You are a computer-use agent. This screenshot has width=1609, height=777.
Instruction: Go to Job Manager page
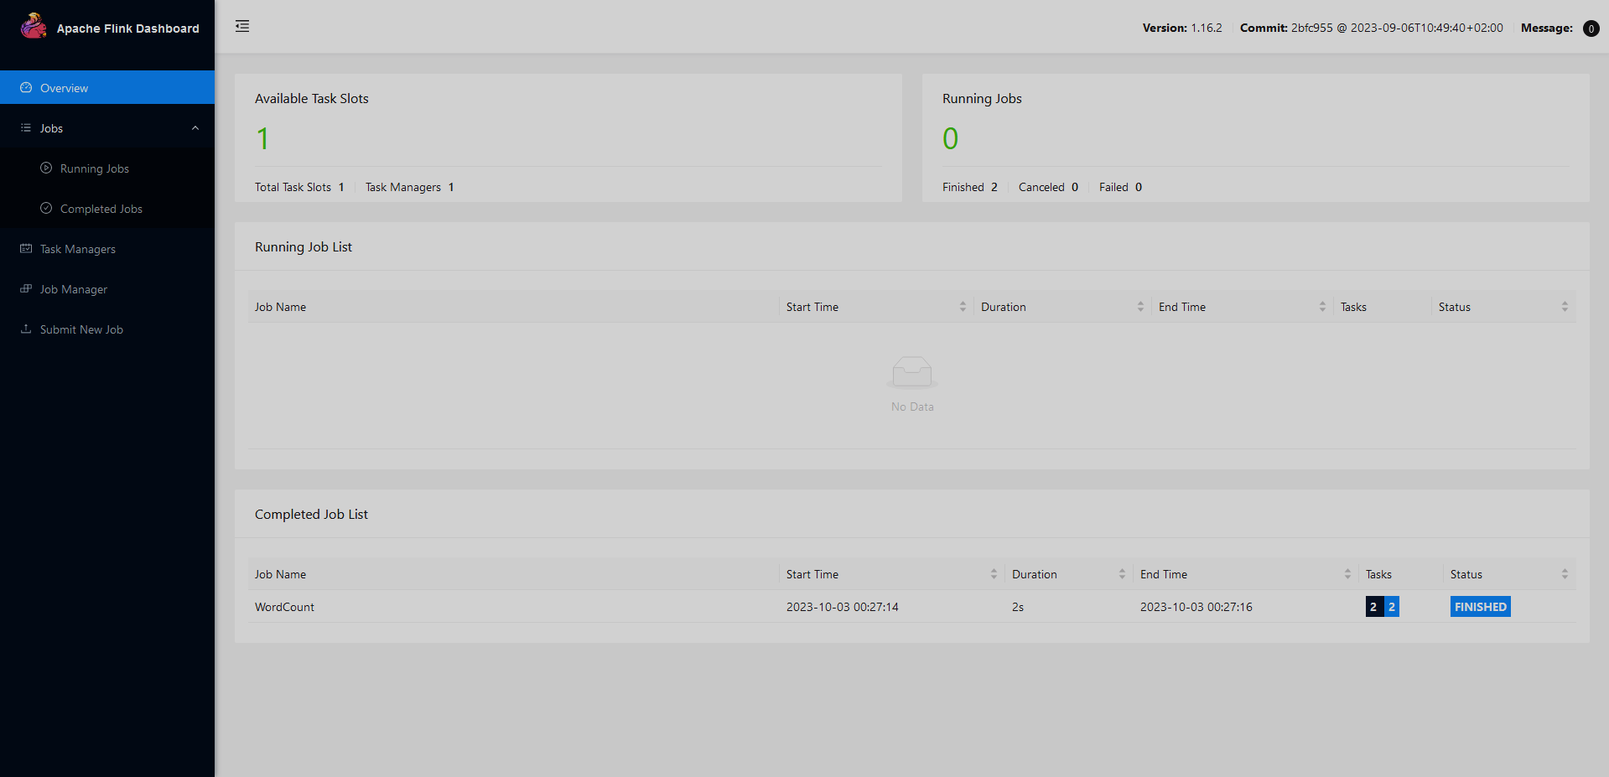[107, 289]
